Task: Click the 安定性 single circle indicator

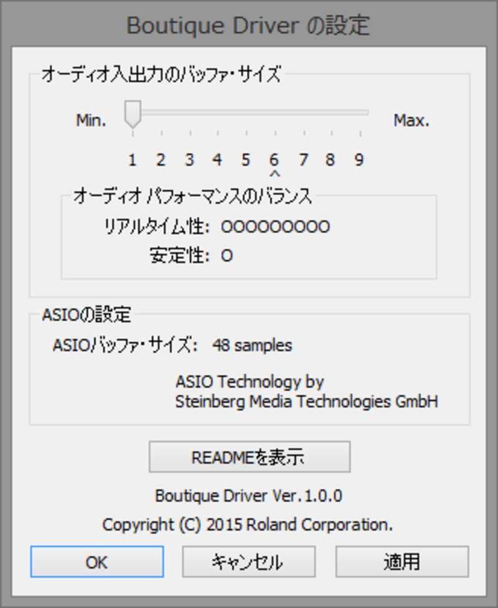Action: (x=227, y=256)
